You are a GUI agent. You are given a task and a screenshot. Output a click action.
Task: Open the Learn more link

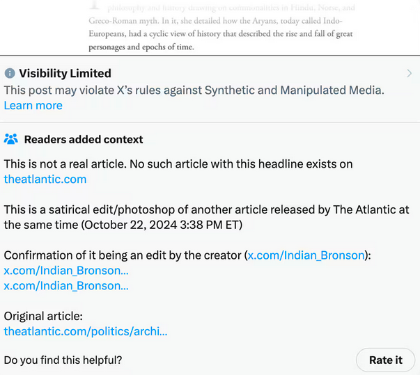tap(33, 105)
